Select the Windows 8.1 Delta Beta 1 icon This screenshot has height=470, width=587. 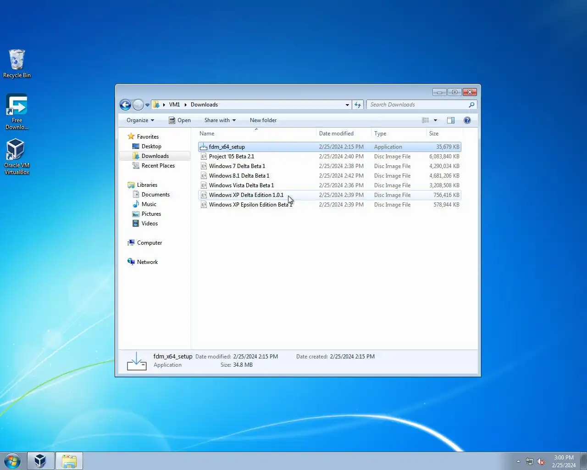[204, 176]
